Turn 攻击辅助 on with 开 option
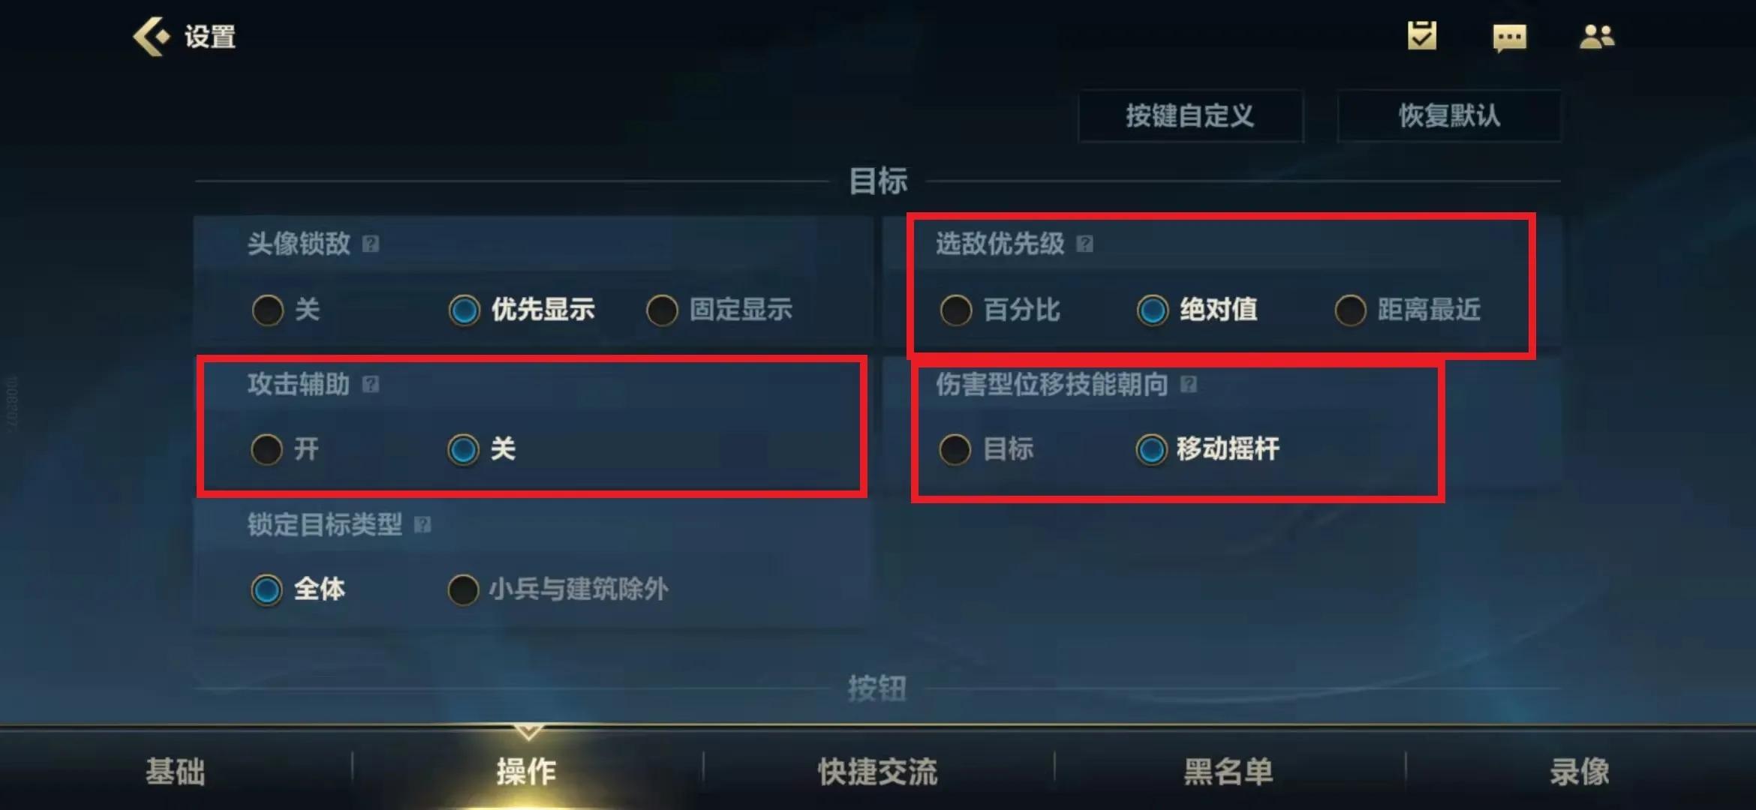Viewport: 1756px width, 810px height. coord(284,449)
